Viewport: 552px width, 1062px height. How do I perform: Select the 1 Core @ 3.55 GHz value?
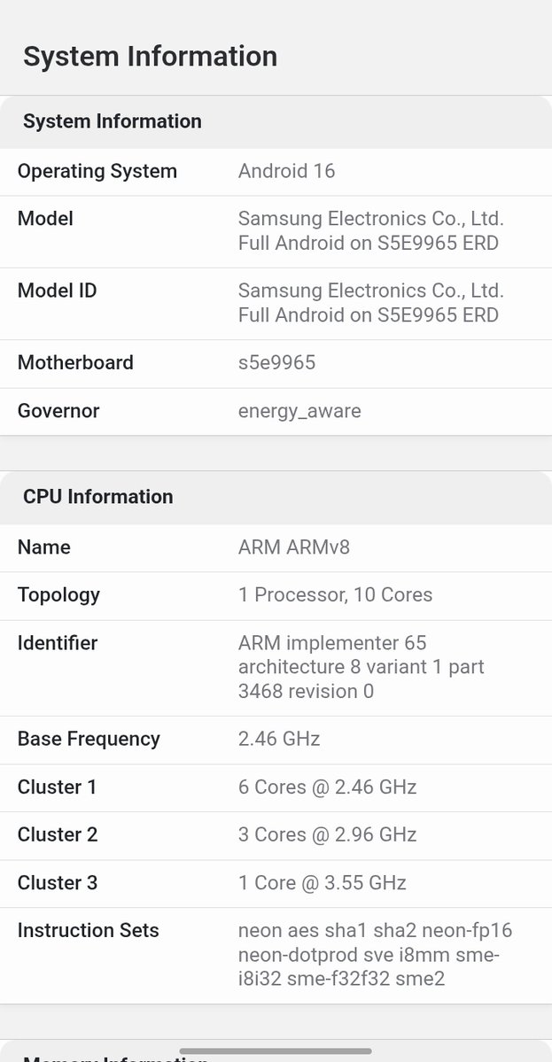(x=323, y=882)
